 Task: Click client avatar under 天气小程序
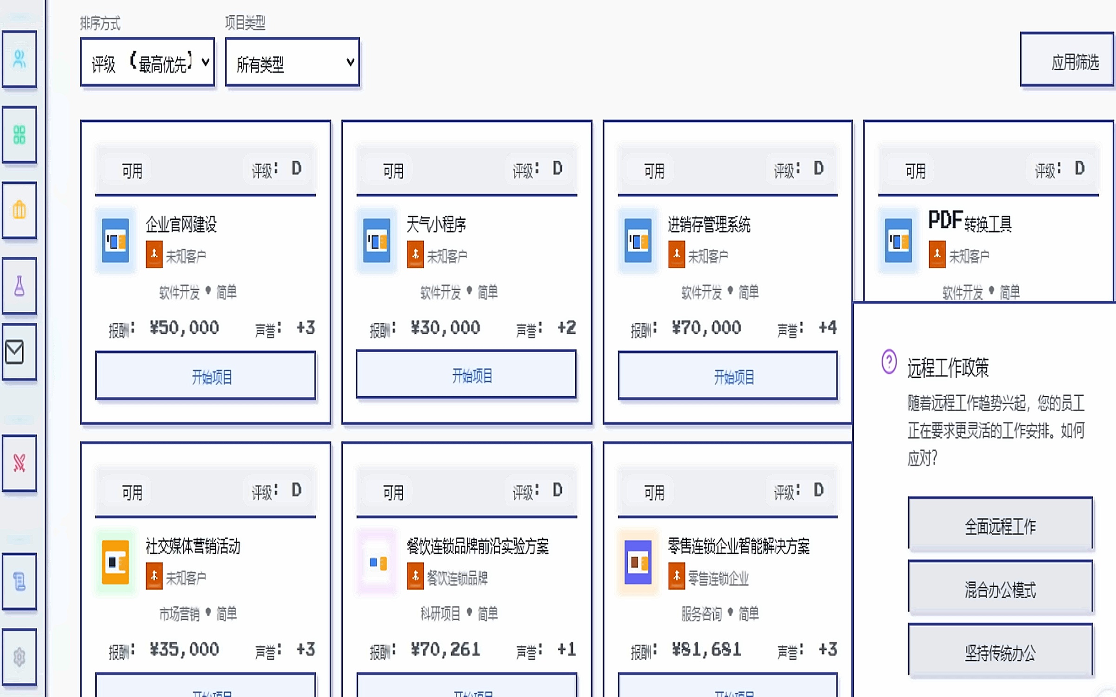415,254
